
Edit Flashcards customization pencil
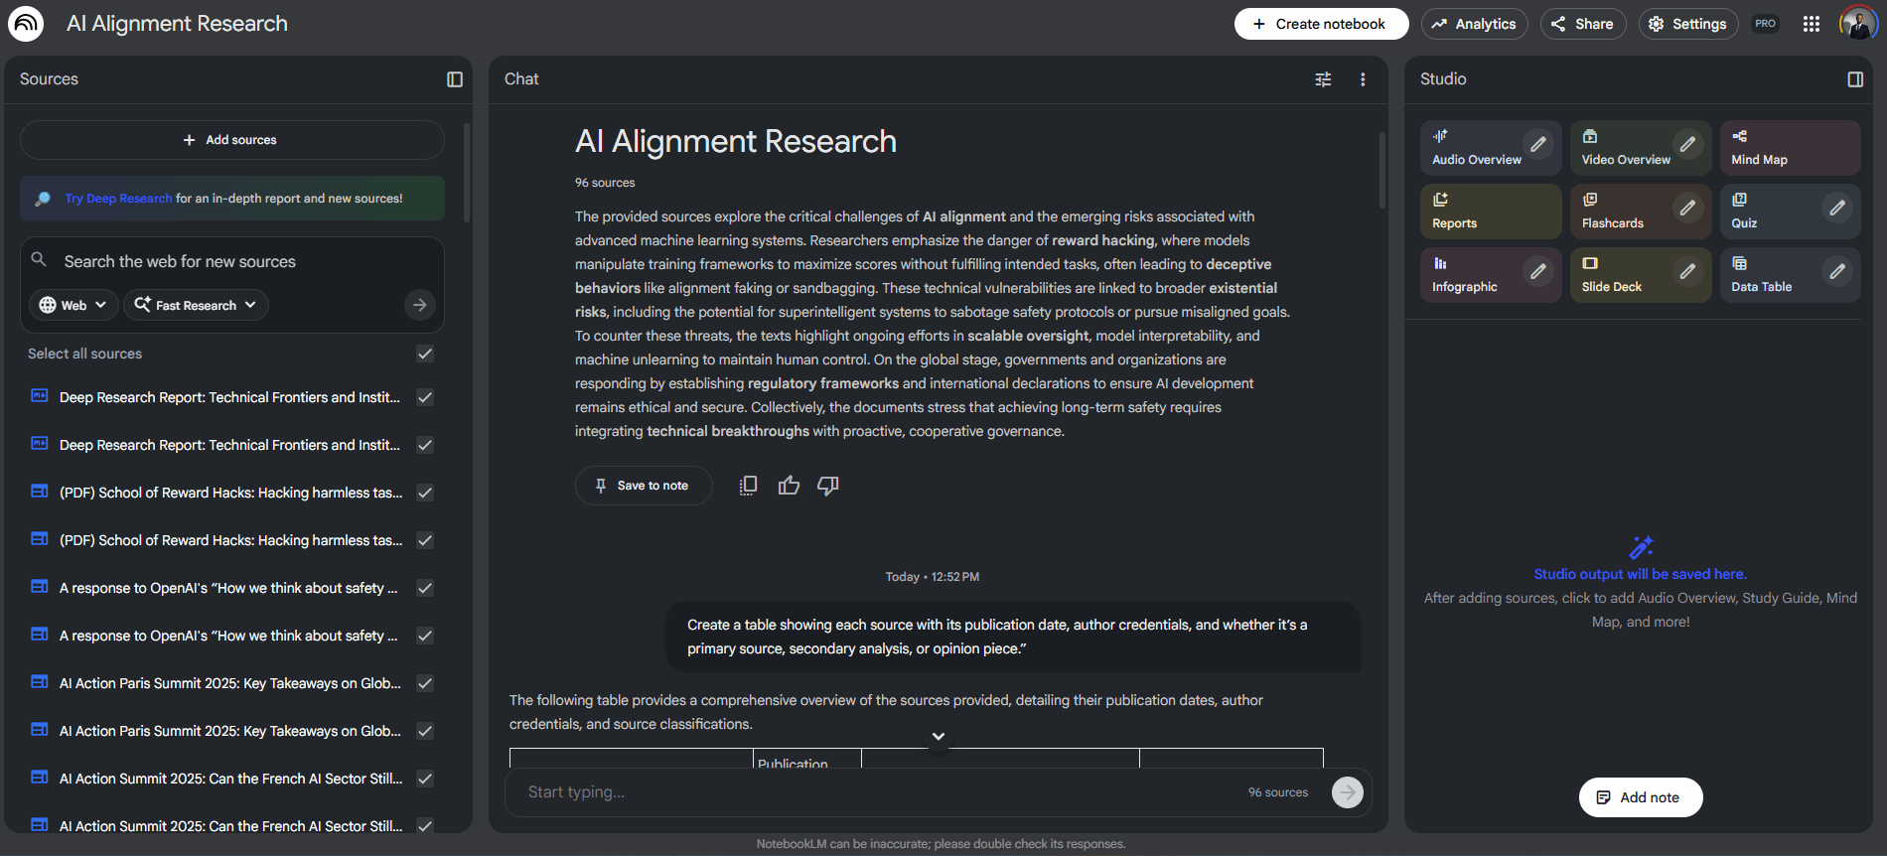tap(1688, 208)
